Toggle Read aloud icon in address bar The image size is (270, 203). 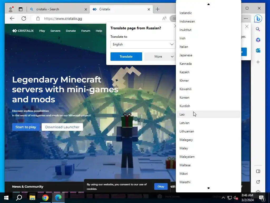(x=164, y=19)
